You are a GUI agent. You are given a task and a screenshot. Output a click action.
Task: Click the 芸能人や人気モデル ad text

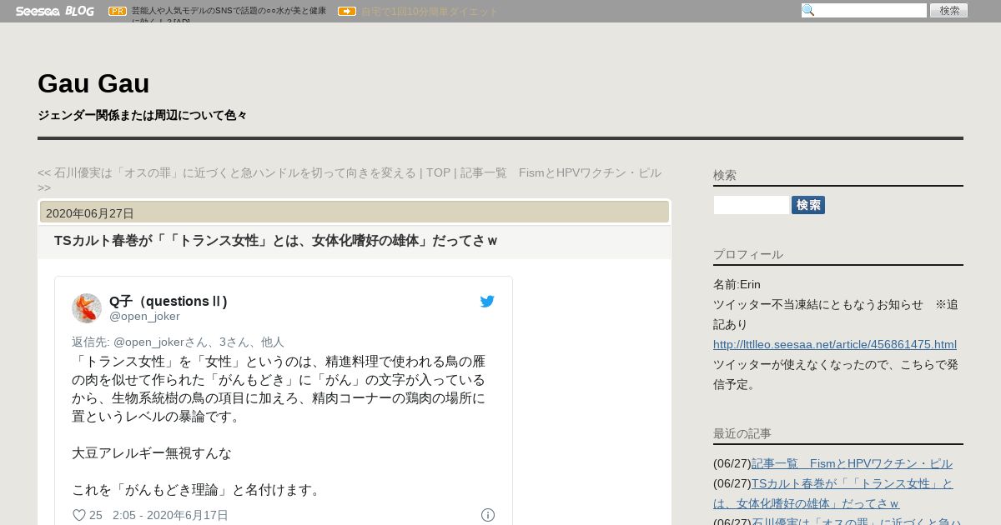(x=229, y=16)
